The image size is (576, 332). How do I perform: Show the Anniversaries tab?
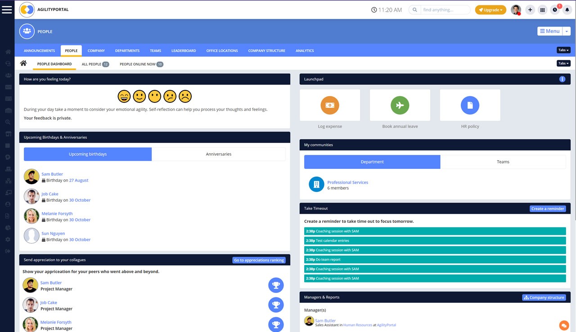[x=219, y=154]
